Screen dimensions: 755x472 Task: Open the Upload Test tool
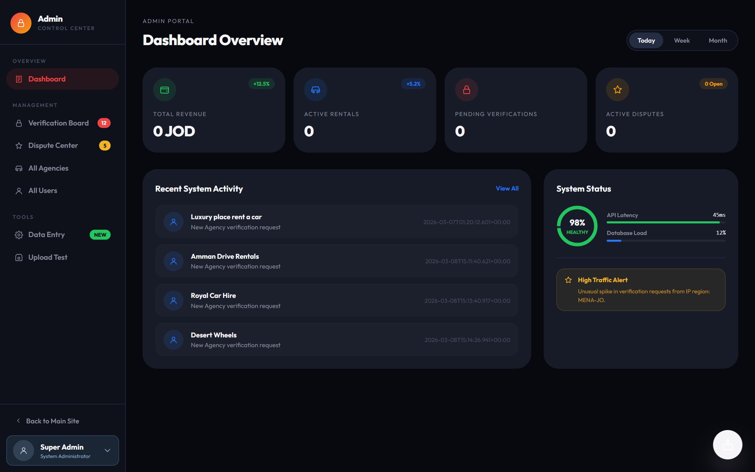tap(63, 257)
